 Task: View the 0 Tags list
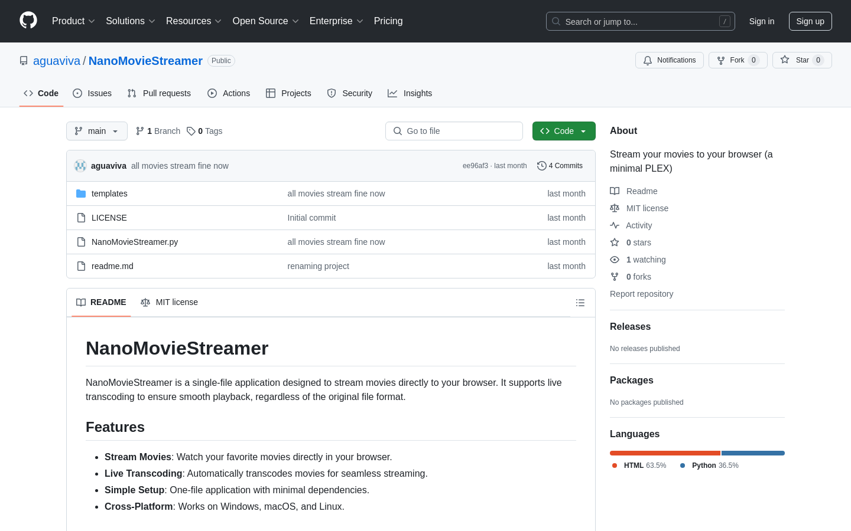[x=204, y=131]
